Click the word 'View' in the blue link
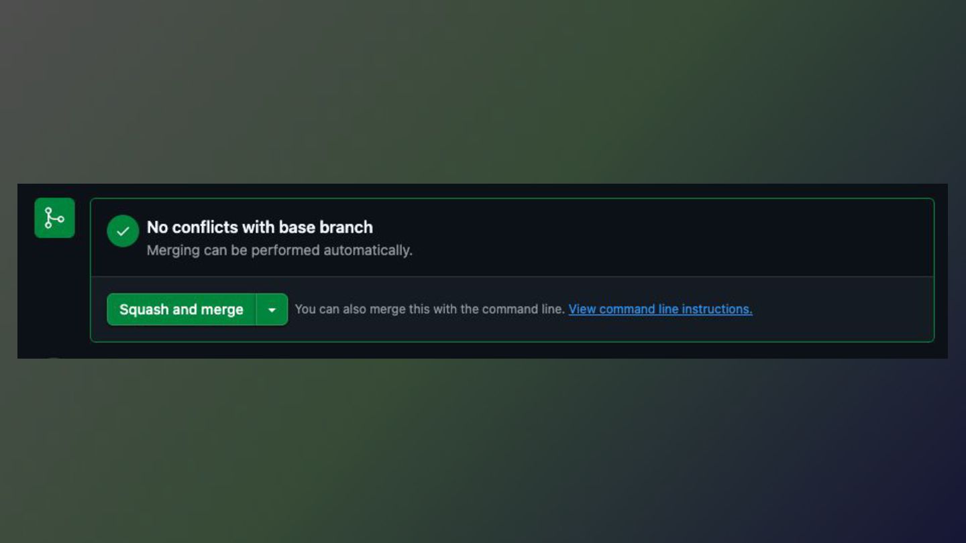The width and height of the screenshot is (966, 543). (582, 309)
